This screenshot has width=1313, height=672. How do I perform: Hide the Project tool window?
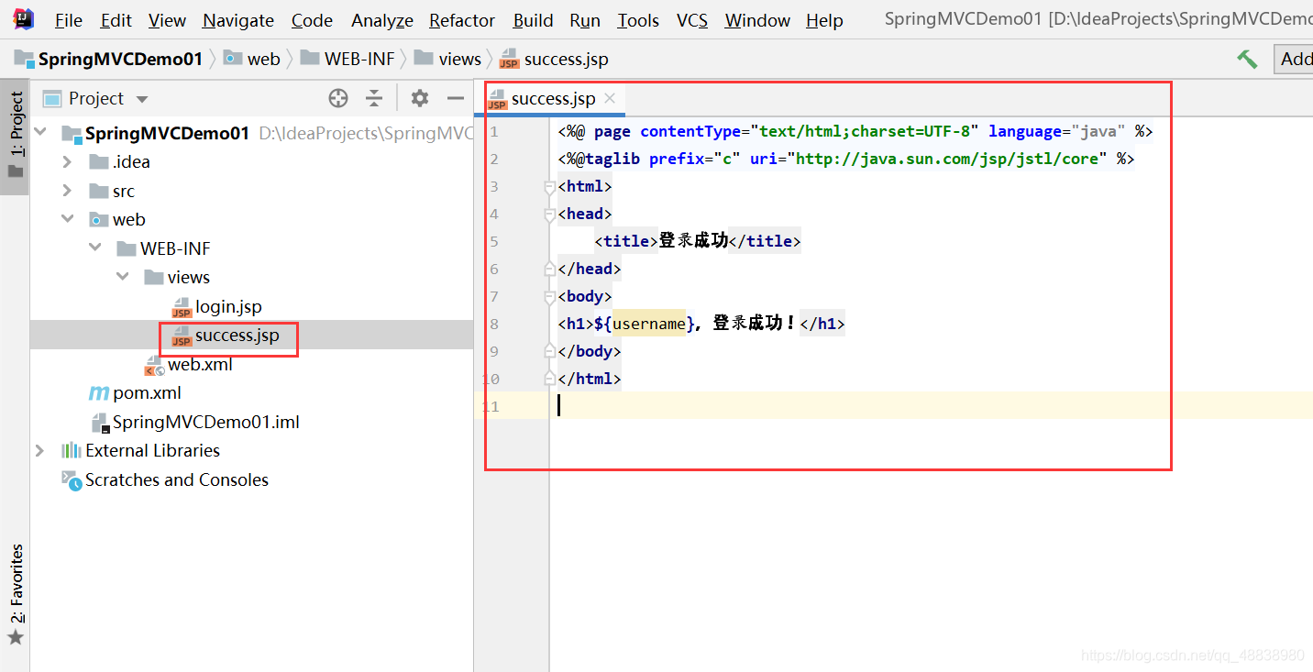[456, 98]
